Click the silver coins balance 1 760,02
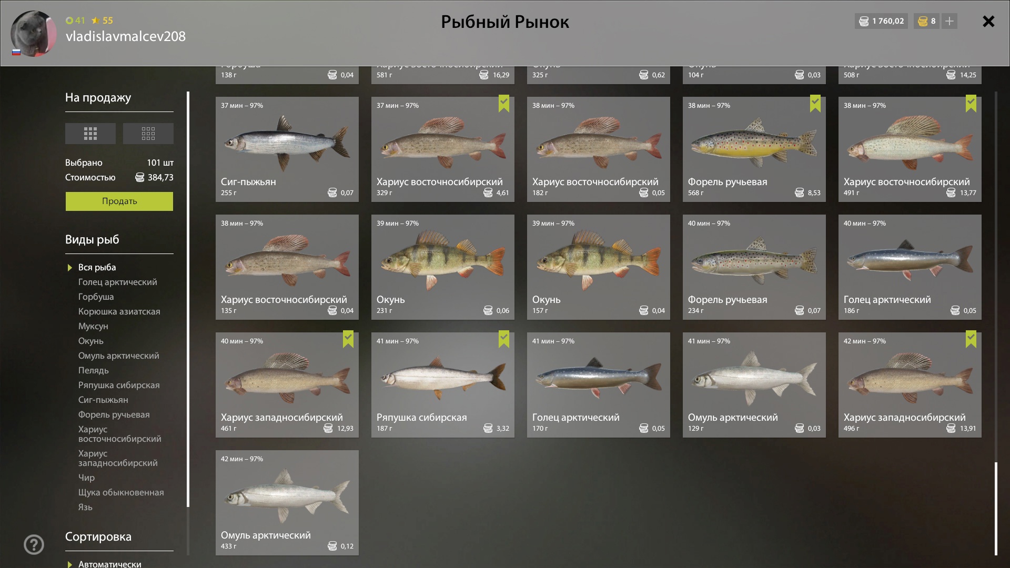This screenshot has height=568, width=1010. (x=881, y=21)
